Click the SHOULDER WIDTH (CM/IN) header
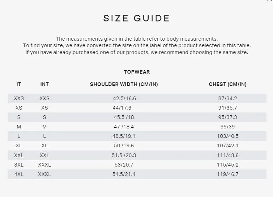The width and height of the screenshot is (273, 197). (124, 84)
